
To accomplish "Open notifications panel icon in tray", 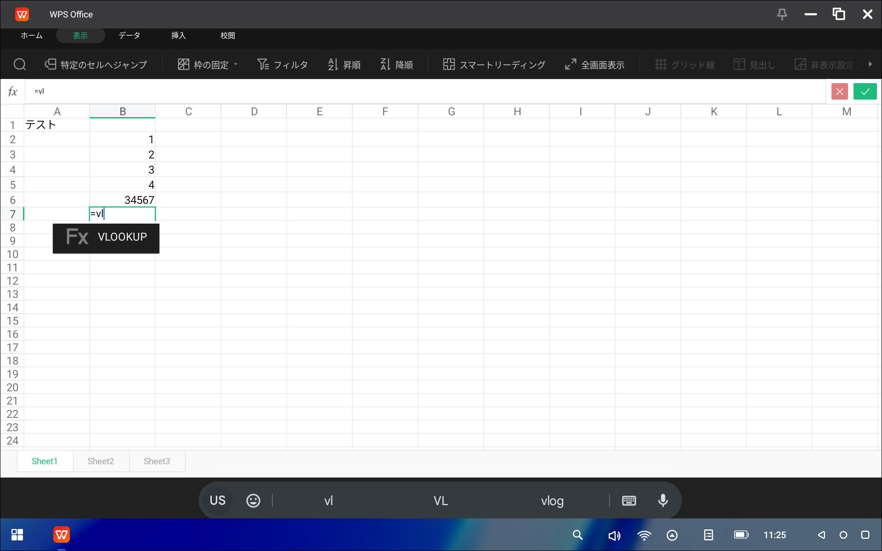I will click(708, 535).
